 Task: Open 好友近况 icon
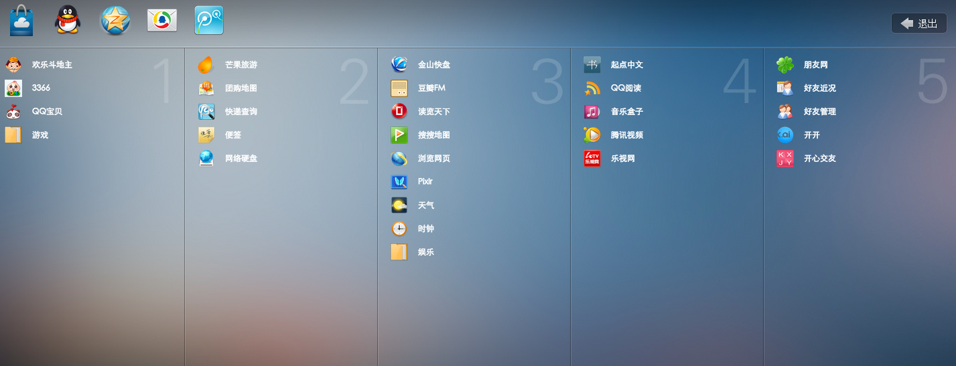(x=785, y=88)
